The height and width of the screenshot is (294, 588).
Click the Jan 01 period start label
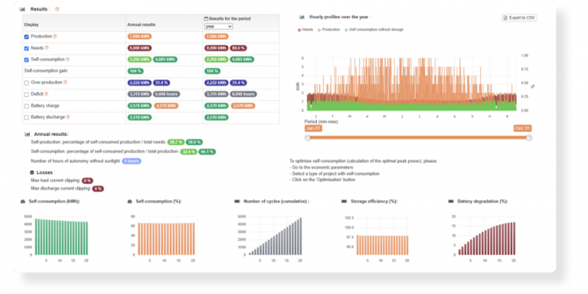(313, 128)
